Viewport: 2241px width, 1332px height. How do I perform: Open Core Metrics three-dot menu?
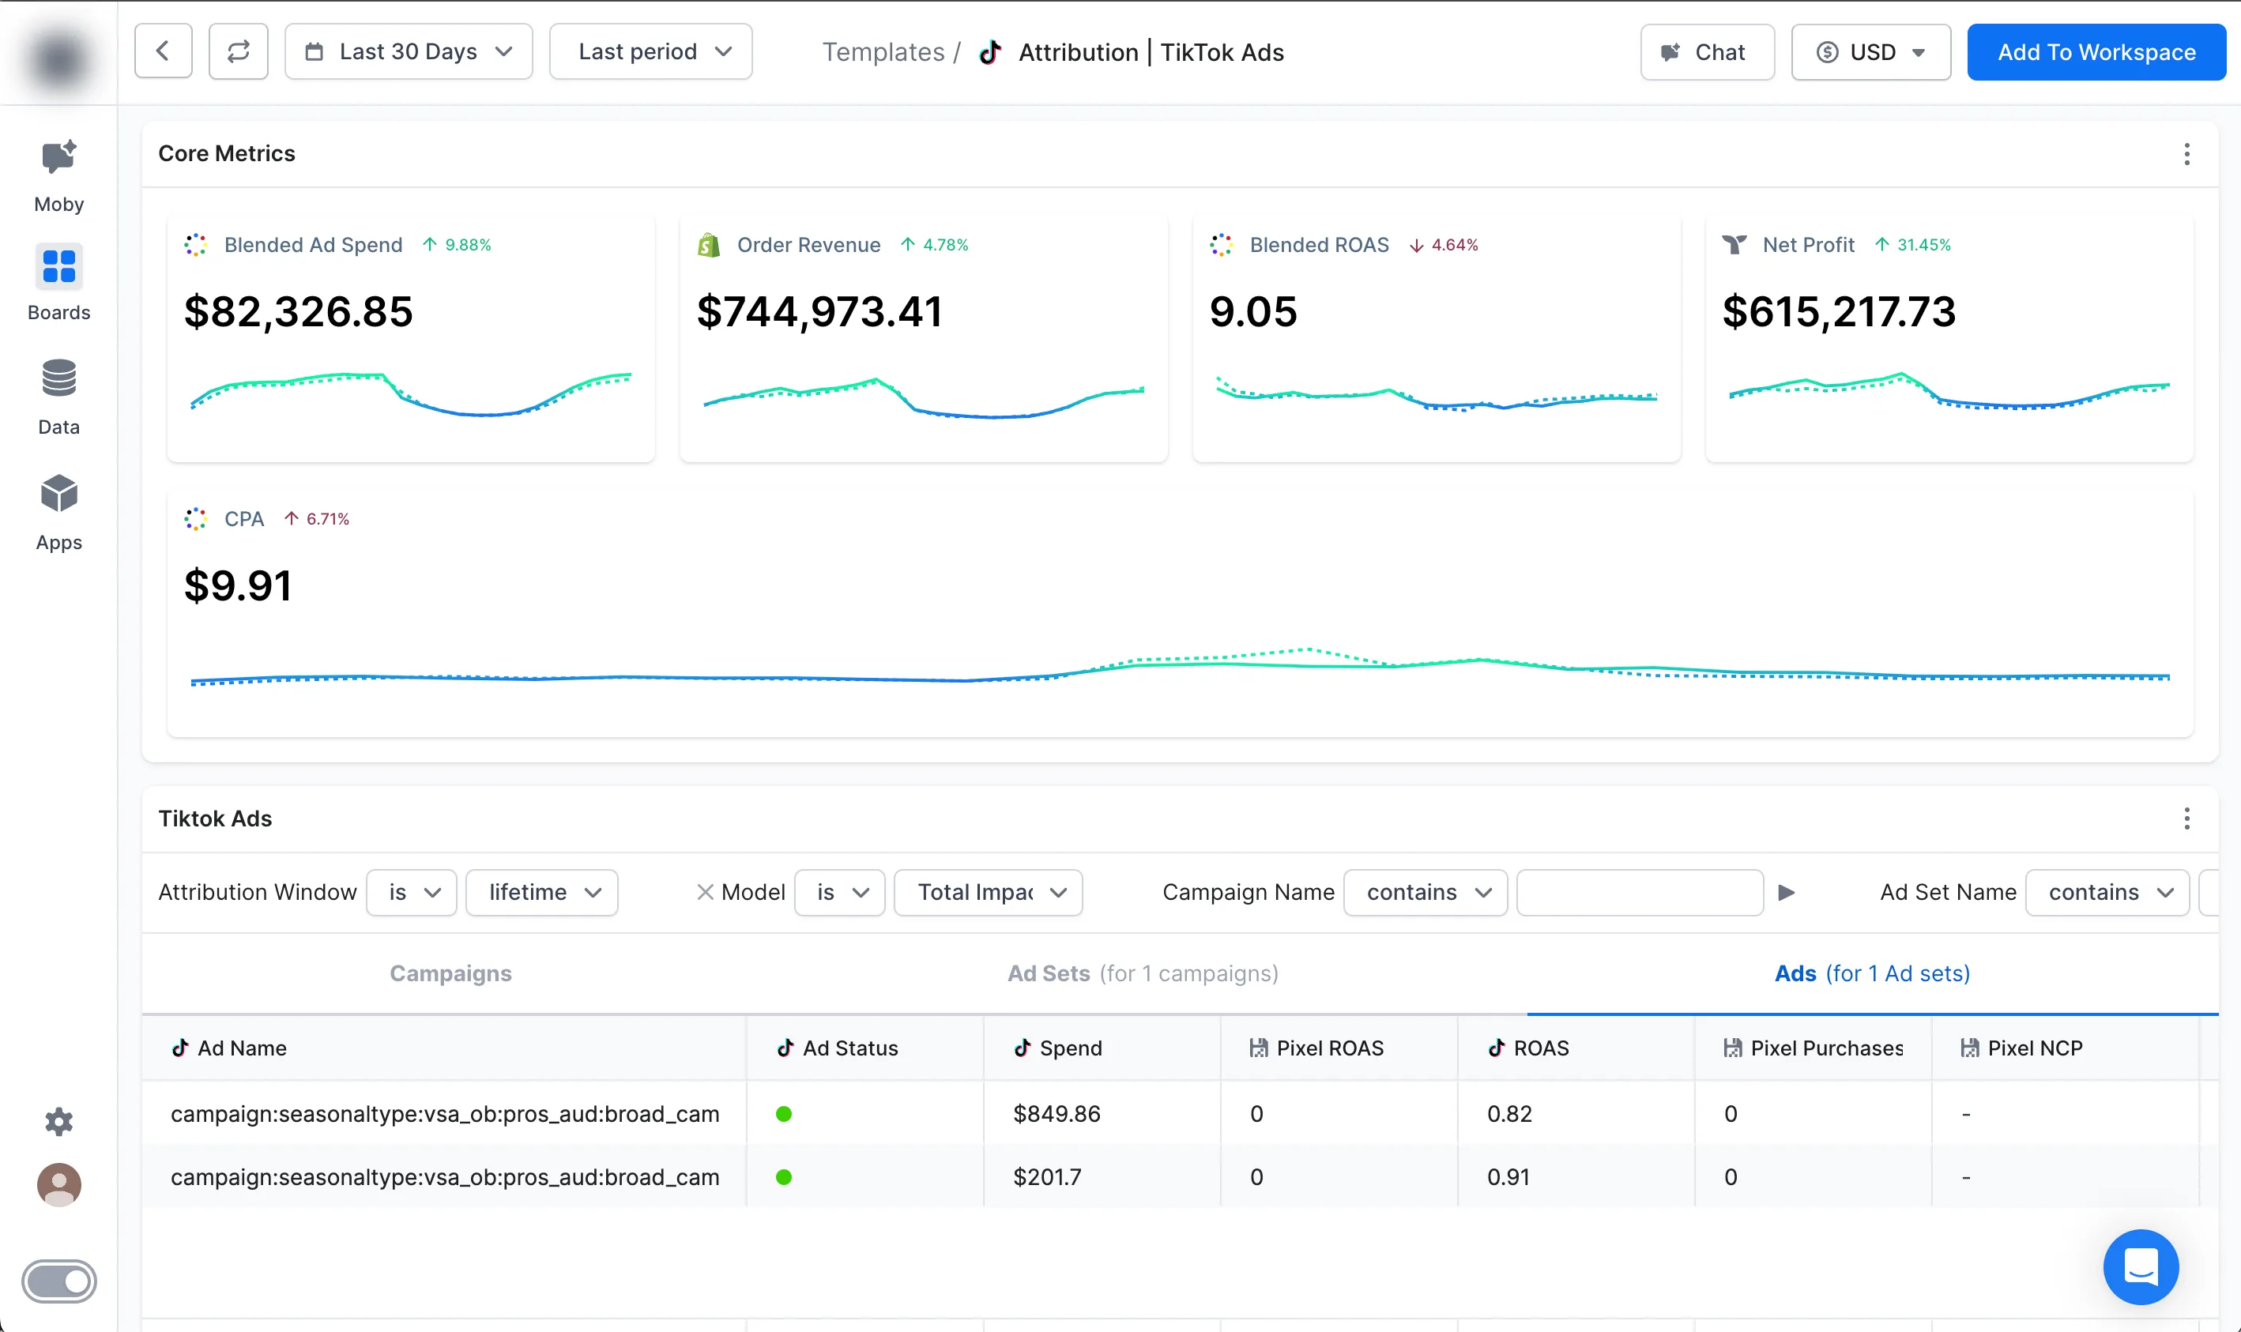tap(2186, 154)
